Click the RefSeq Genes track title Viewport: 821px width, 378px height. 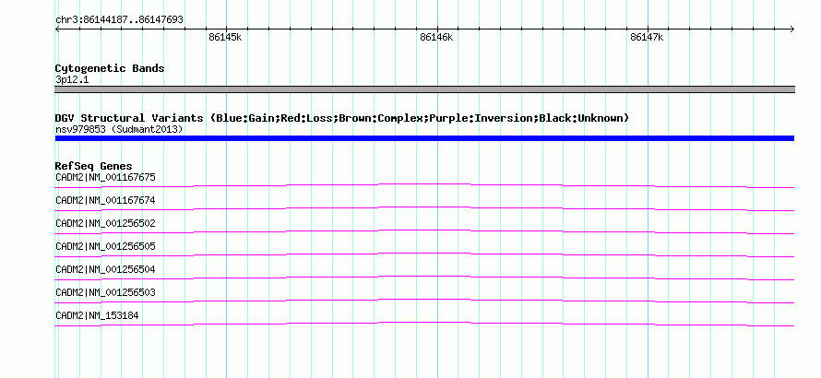point(94,167)
